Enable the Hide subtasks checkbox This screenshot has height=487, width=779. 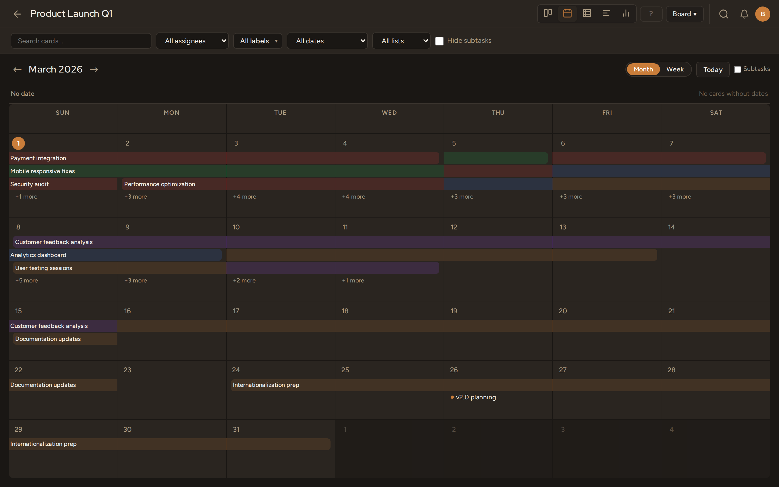(x=439, y=41)
